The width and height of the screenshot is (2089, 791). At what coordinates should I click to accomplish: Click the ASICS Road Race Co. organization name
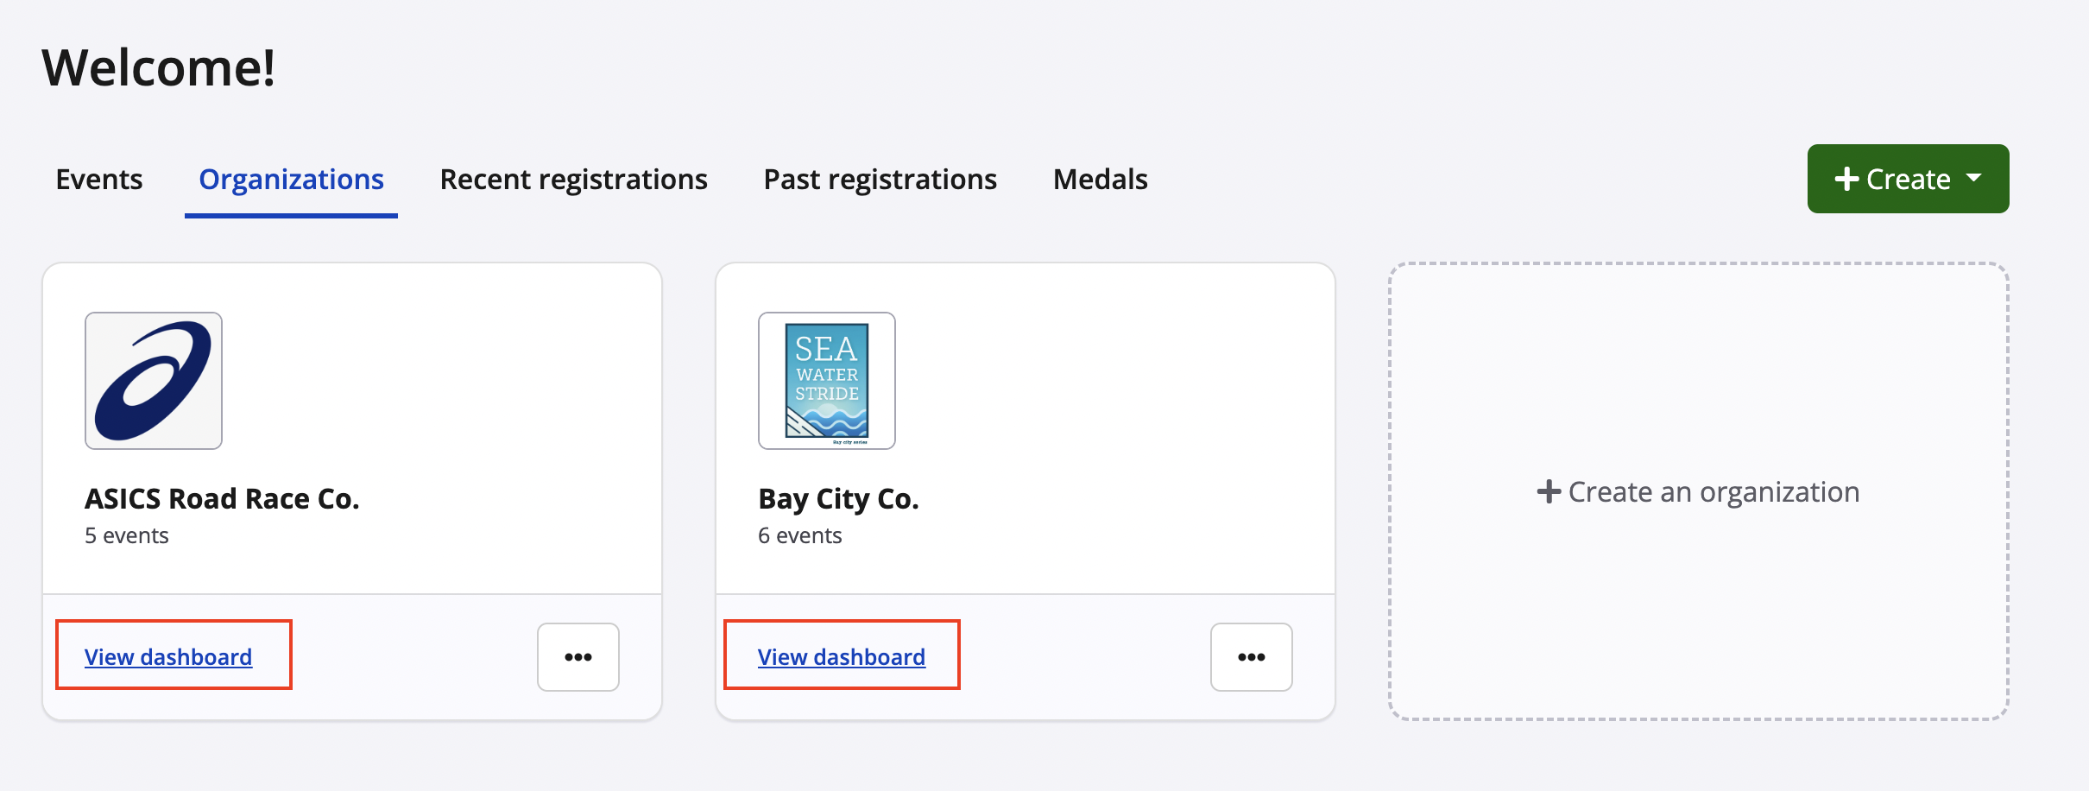click(222, 498)
